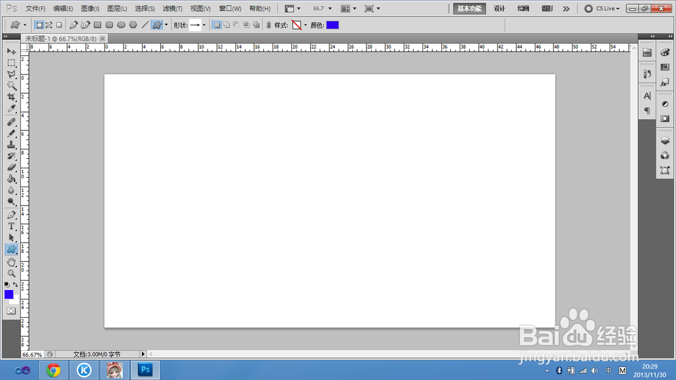Open the Mini Bridge panel
Screen dimensions: 676x380
(x=647, y=53)
